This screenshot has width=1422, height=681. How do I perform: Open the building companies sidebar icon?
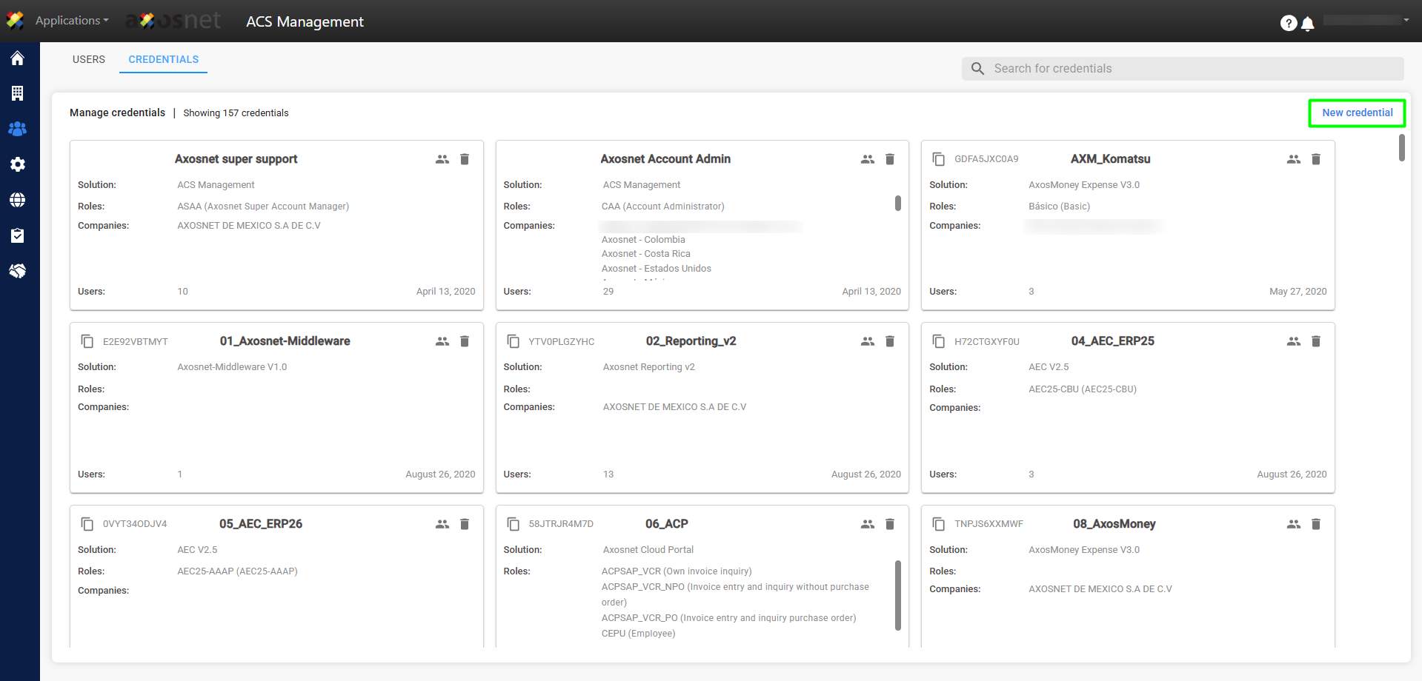click(x=18, y=93)
